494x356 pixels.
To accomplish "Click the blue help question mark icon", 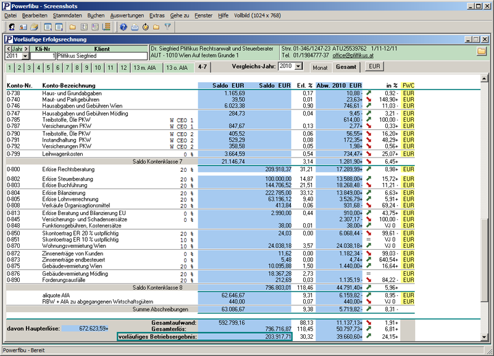I will (x=124, y=27).
